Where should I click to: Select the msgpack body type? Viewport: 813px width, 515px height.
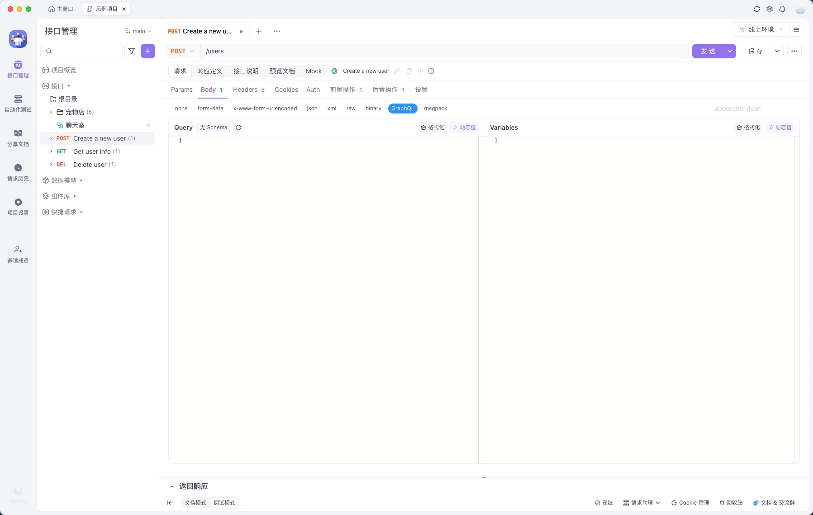(436, 109)
